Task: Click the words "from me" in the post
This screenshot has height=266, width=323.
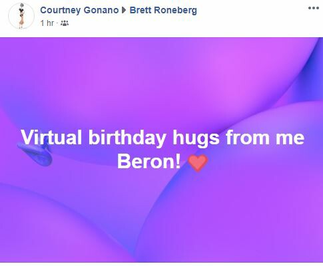Action: click(x=265, y=137)
